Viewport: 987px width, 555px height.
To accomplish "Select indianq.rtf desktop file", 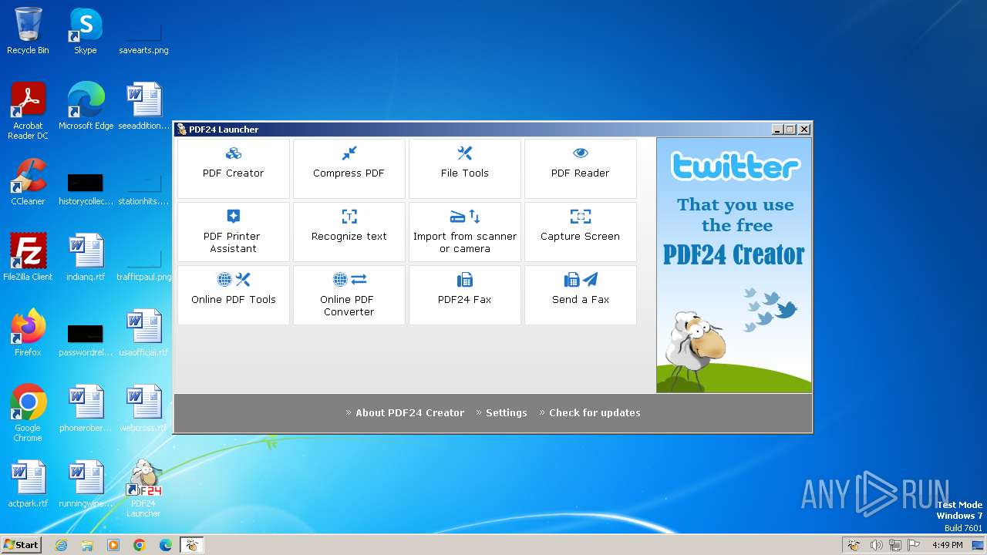I will tap(86, 257).
